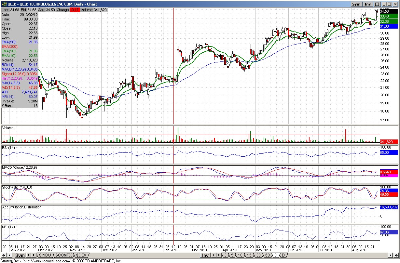Click the MFI(14) row showing 60.07
Image resolution: width=400 pixels, height=263 pixels.
click(19, 97)
